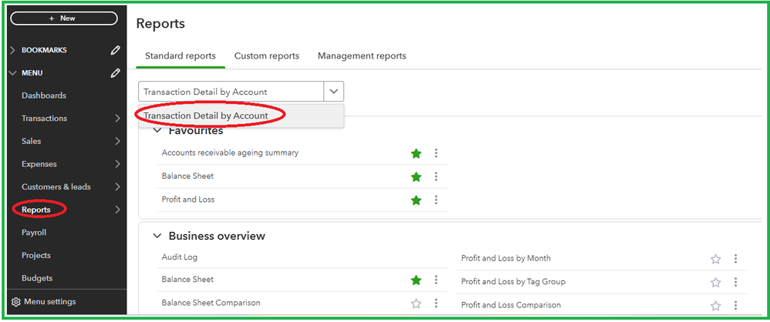Click the edit pencil next to MENU

tap(115, 73)
